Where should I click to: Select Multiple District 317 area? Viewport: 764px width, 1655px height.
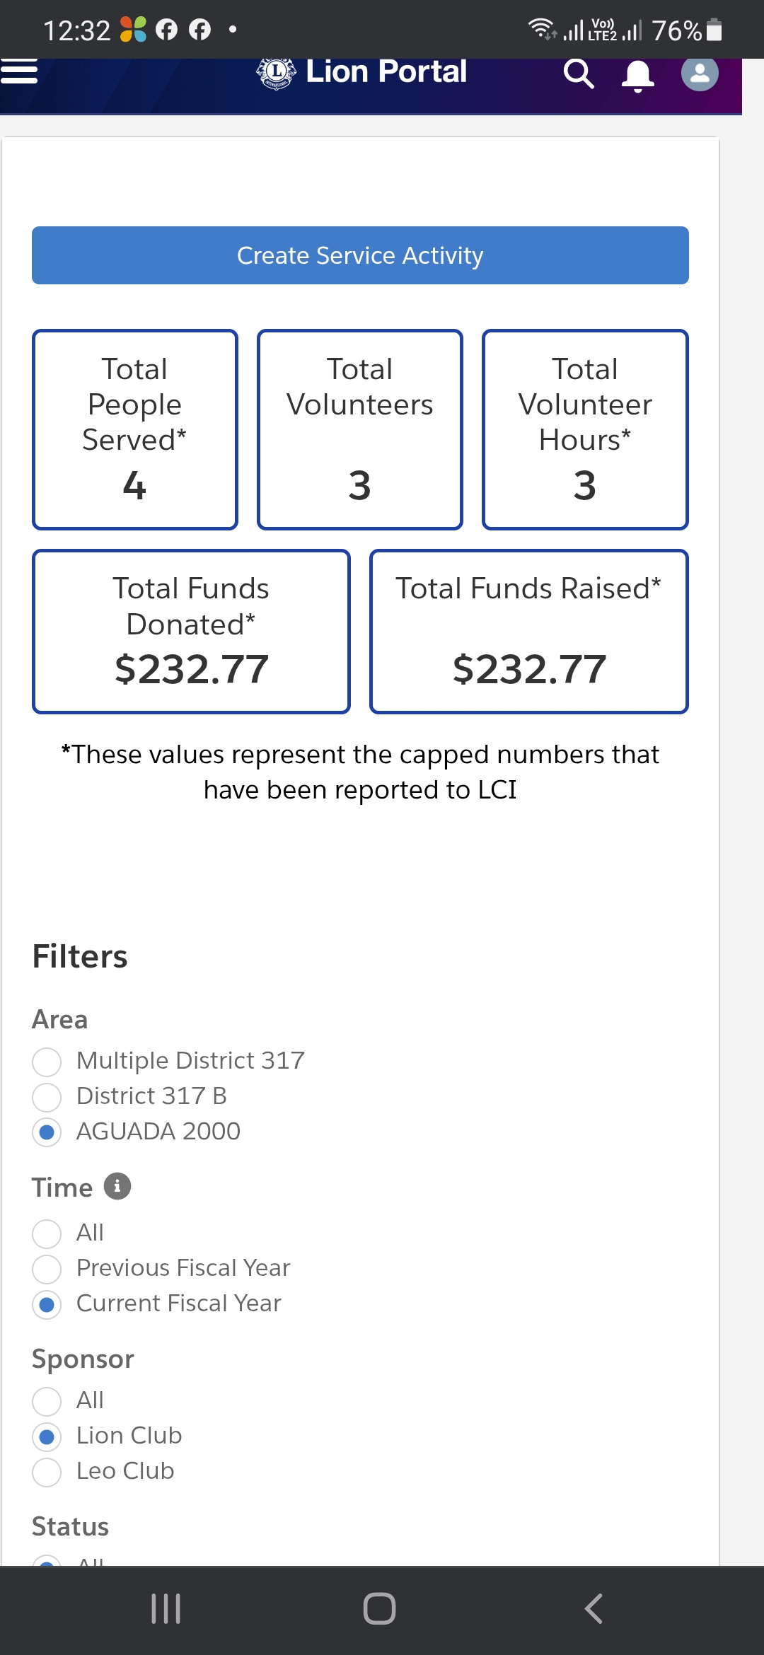(47, 1062)
